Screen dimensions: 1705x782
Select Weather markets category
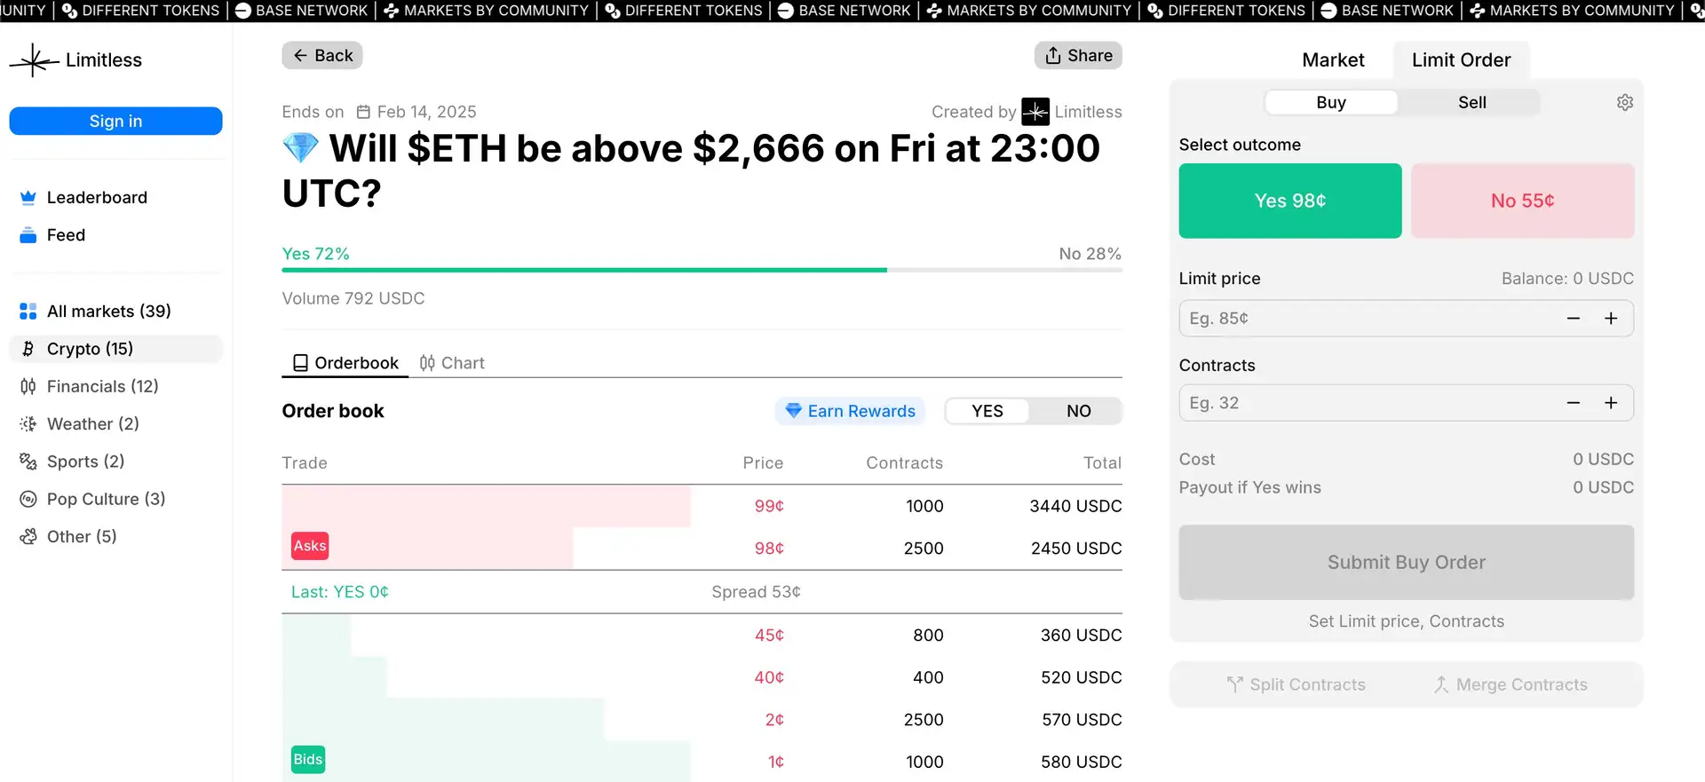click(92, 424)
